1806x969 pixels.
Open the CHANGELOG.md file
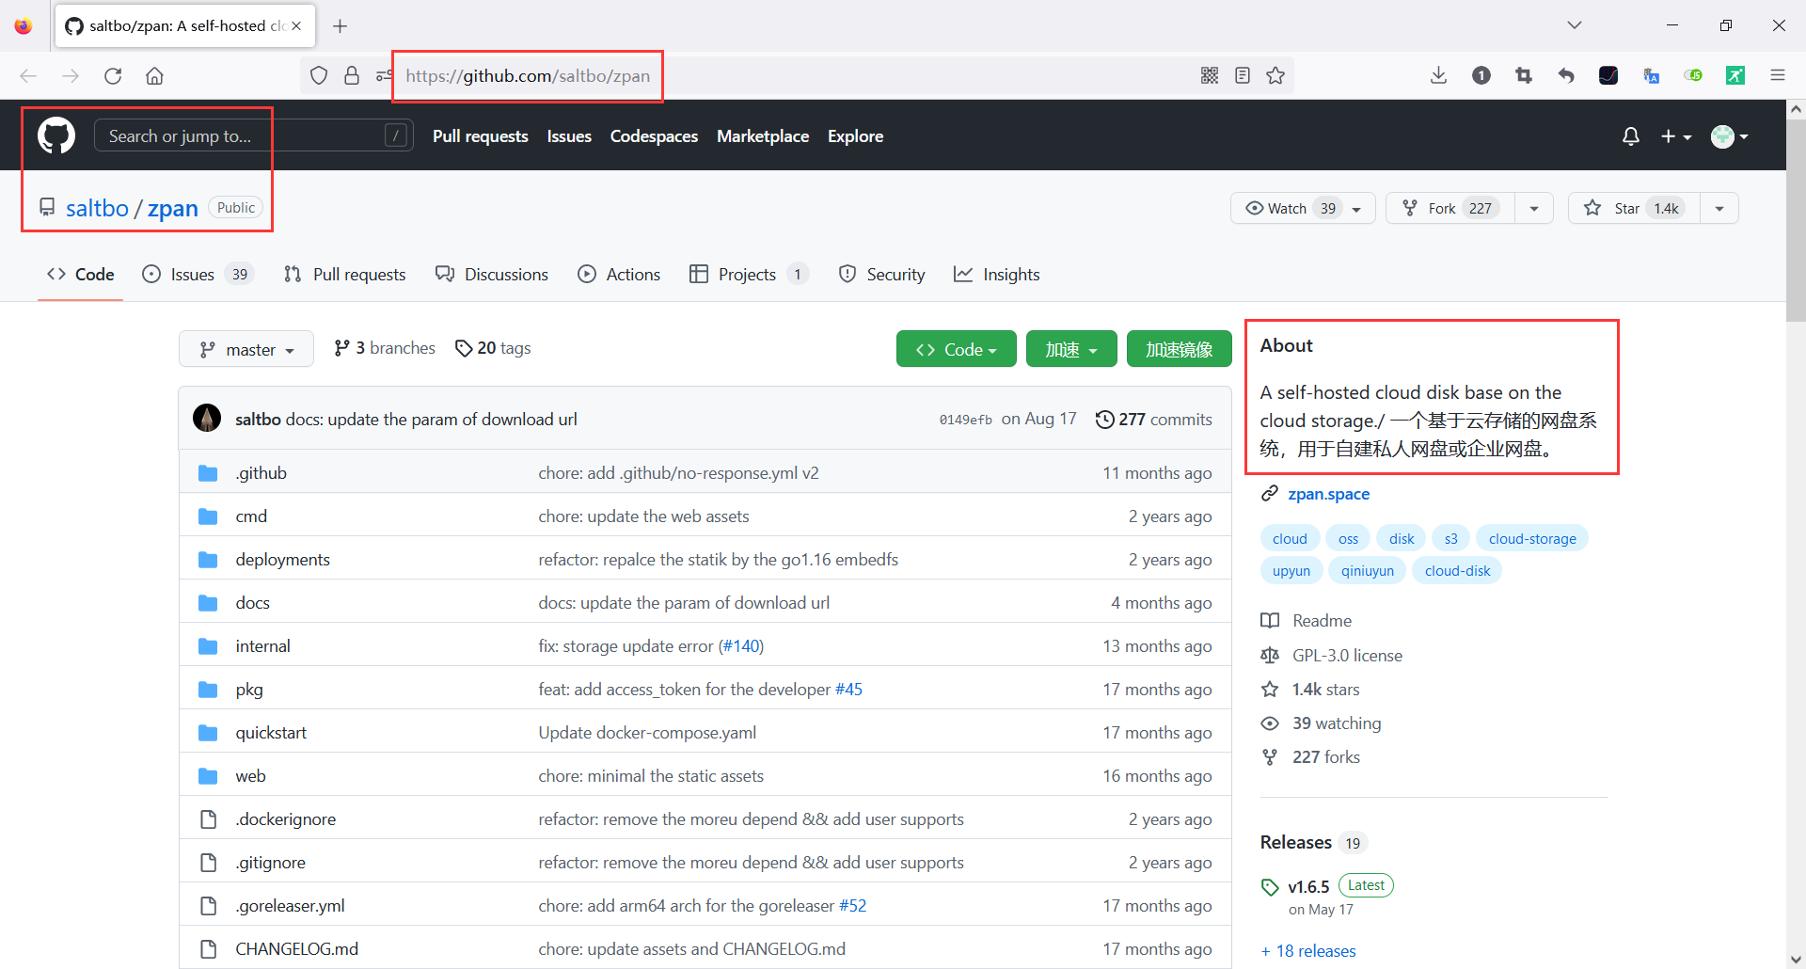[297, 949]
